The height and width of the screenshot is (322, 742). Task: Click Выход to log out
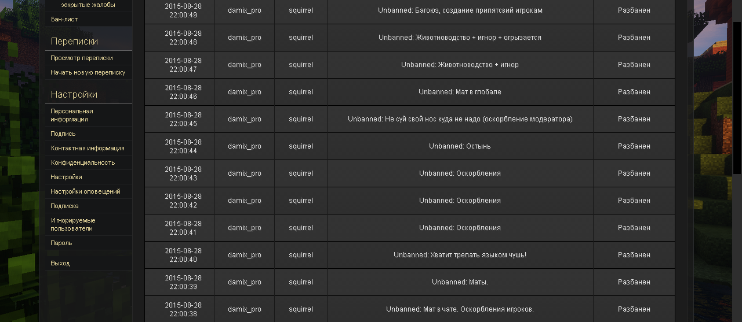point(60,263)
